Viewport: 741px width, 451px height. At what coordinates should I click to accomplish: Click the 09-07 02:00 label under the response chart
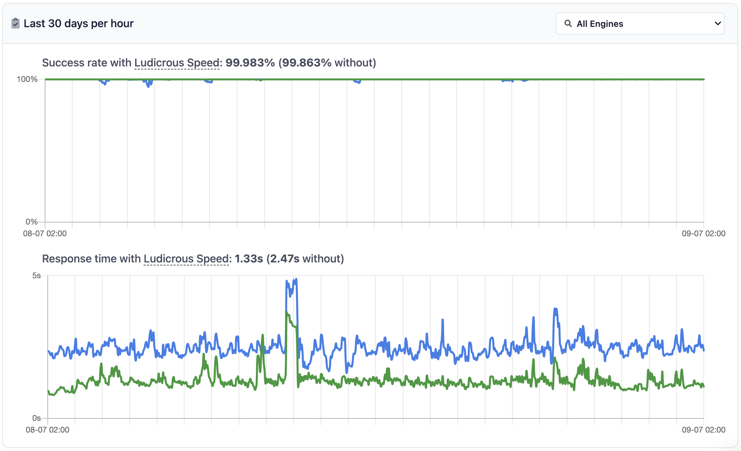pos(703,430)
